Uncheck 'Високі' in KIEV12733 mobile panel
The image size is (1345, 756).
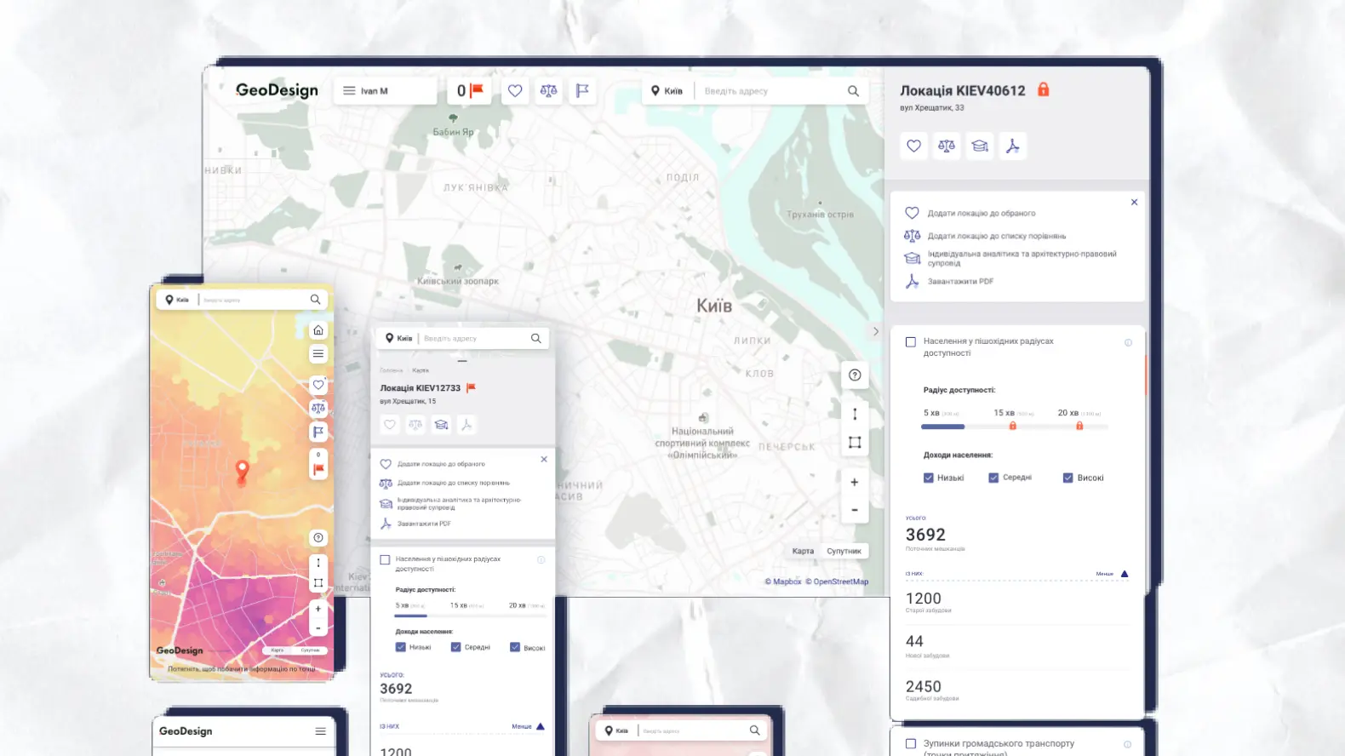[515, 647]
